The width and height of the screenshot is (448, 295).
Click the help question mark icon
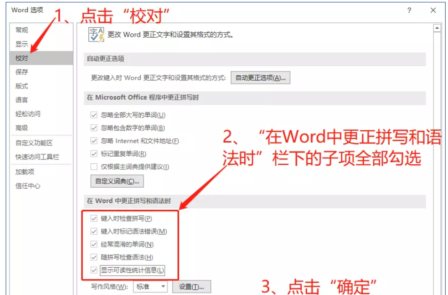pyautogui.click(x=409, y=10)
